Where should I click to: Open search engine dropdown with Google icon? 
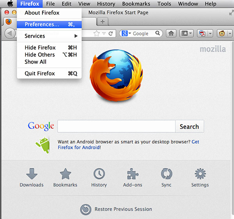pos(126,34)
